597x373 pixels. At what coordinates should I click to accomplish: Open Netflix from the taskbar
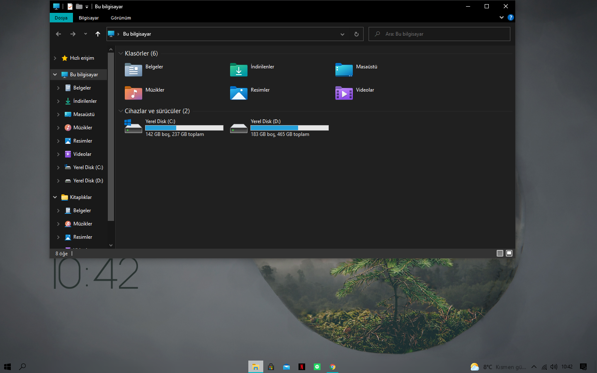click(302, 367)
